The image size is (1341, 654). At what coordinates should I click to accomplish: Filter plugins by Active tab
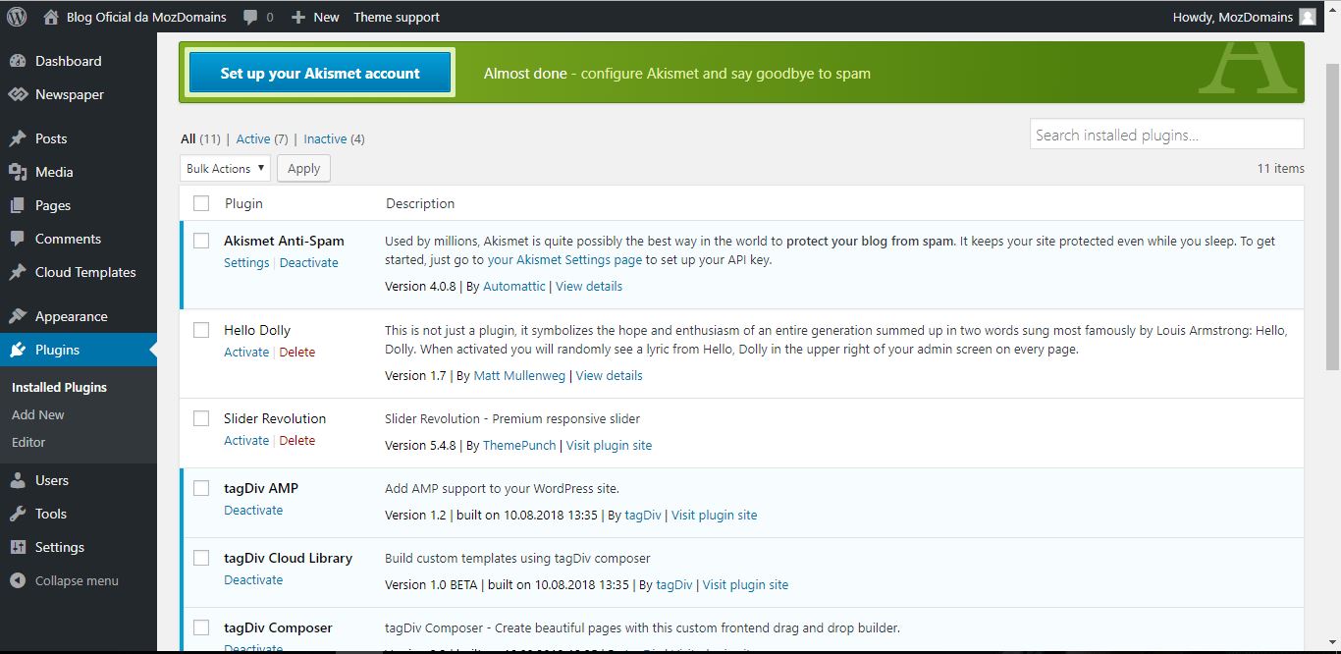click(x=253, y=138)
